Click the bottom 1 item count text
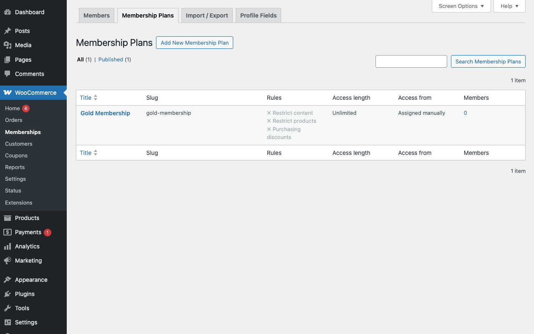The height and width of the screenshot is (334, 534). click(x=518, y=171)
